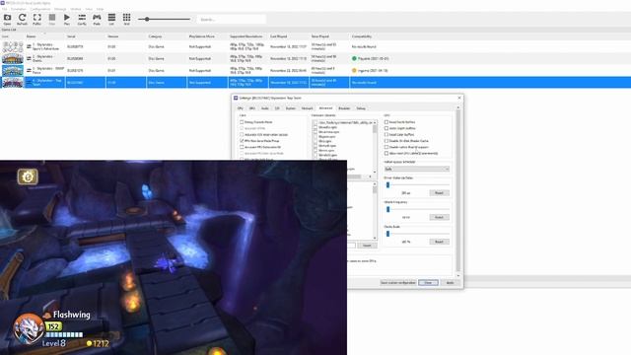Viewport: 631px width, 355px height.
Task: Click the VBlank Frequency slider handle
Action: point(387,209)
